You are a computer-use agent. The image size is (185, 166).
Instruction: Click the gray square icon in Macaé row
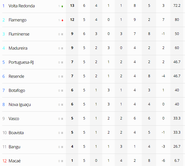coord(62,161)
